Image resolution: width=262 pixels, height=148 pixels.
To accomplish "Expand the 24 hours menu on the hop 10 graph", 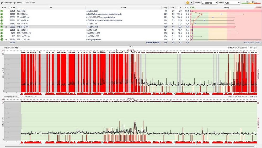I will pos(256,96).
